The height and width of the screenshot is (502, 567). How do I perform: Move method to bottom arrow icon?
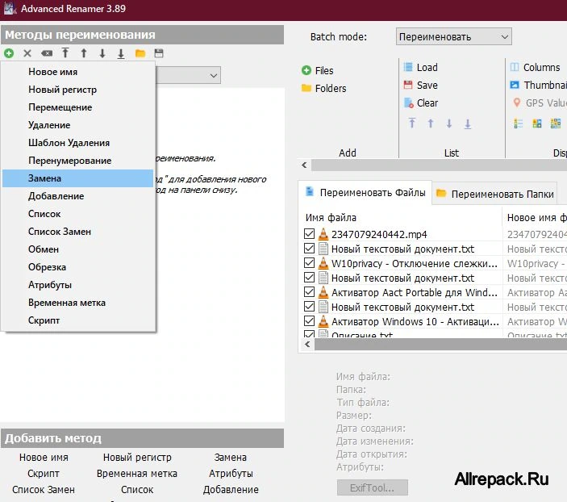tap(121, 53)
